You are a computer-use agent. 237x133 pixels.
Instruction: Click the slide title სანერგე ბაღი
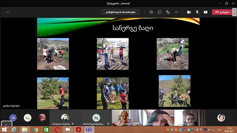point(133,28)
